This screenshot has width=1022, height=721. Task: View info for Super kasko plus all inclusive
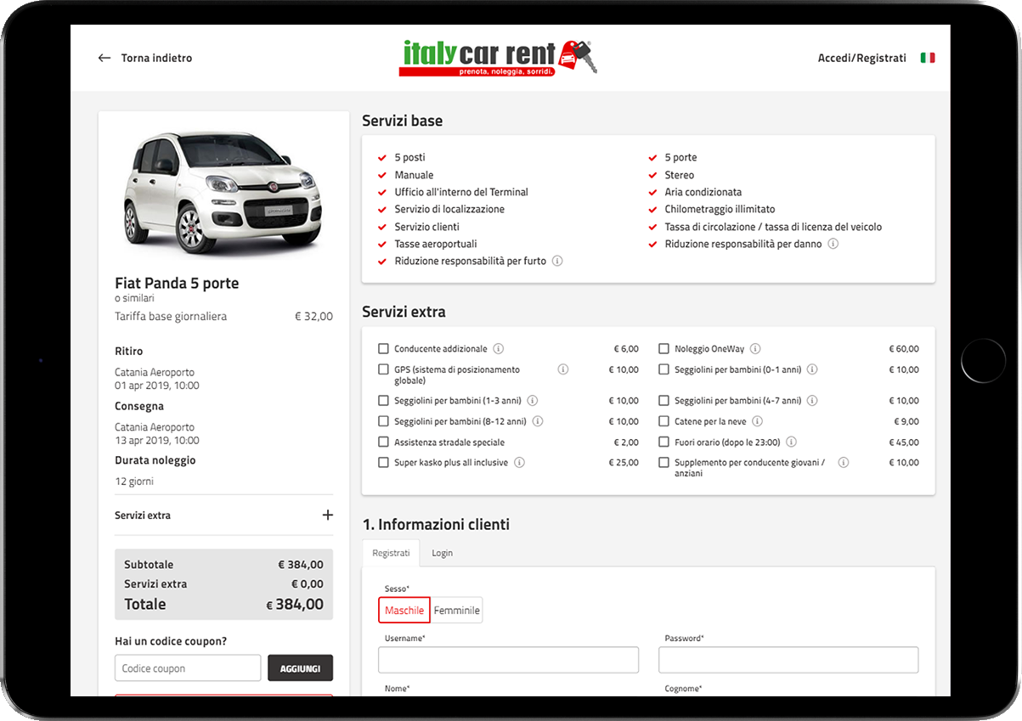pyautogui.click(x=519, y=463)
